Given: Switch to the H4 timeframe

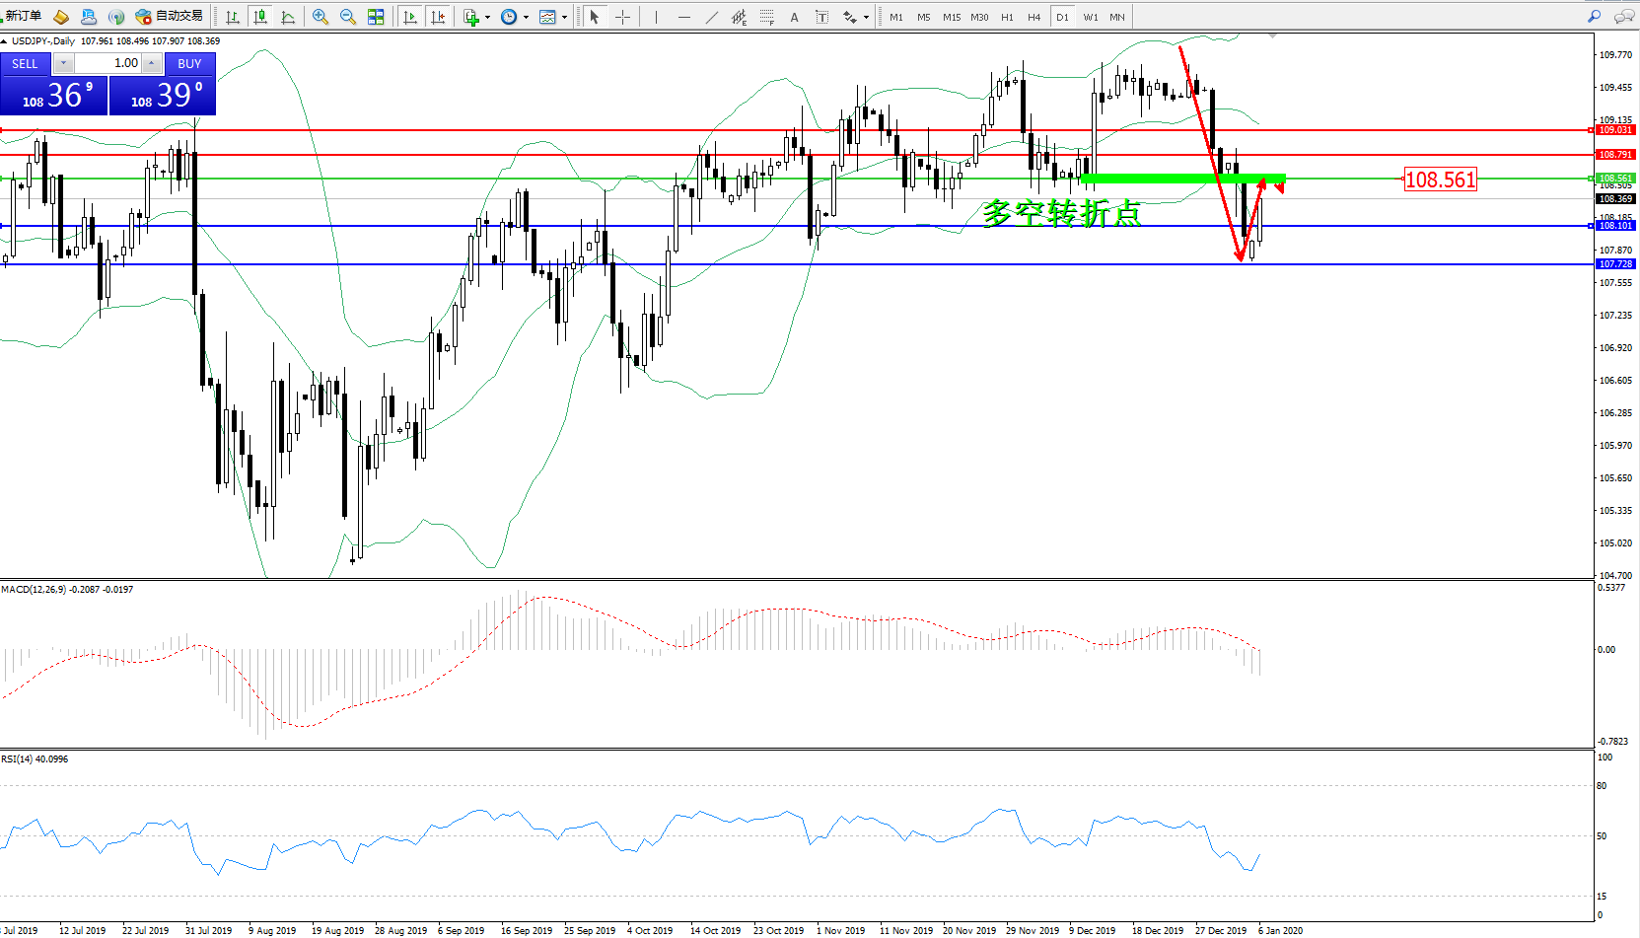Looking at the screenshot, I should (1034, 17).
